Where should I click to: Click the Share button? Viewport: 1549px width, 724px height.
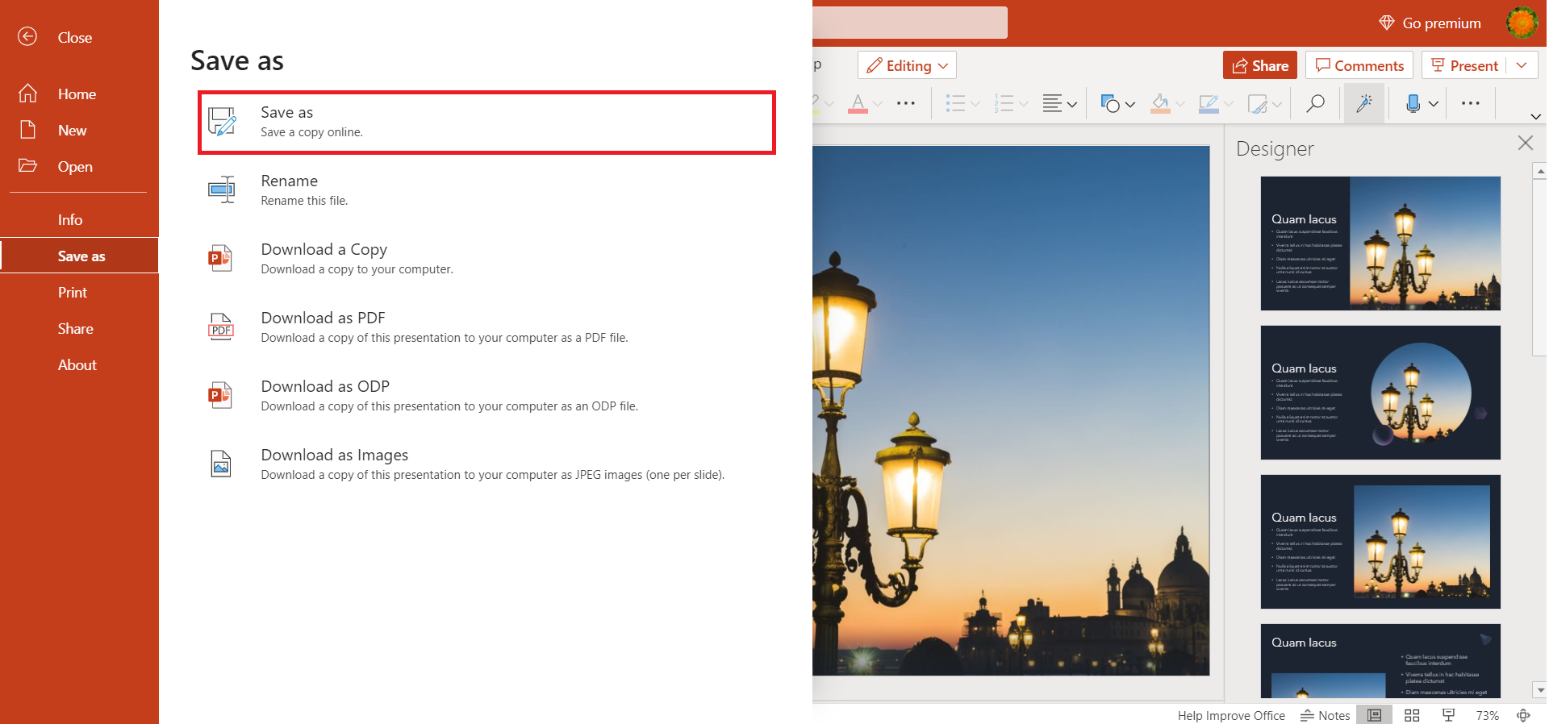pyautogui.click(x=1259, y=65)
